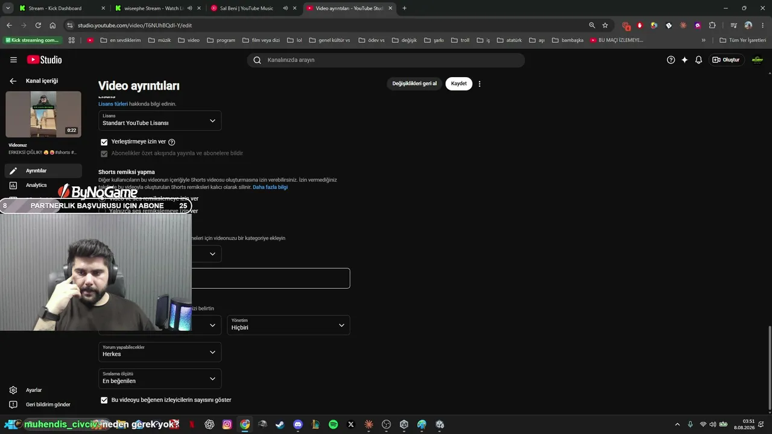Image resolution: width=772 pixels, height=434 pixels.
Task: Open the Kick streaming bookmark
Action: pos(33,40)
